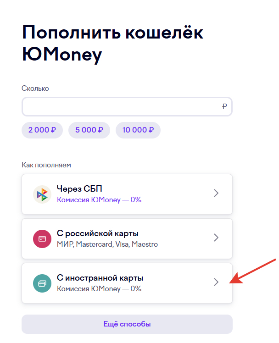Open the С иностранной карты chevron

pyautogui.click(x=217, y=282)
